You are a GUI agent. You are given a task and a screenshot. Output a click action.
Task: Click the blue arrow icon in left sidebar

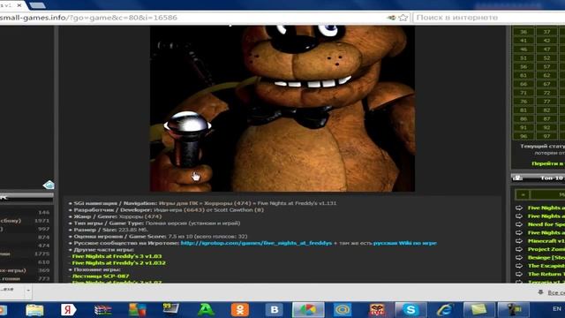point(49,185)
